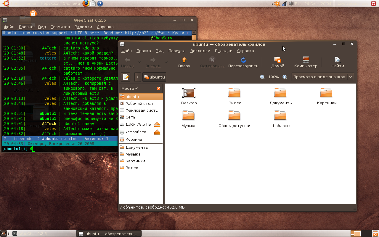Screen dimensions: 379x237
Task: Close the Места side pane
Action: click(x=159, y=88)
